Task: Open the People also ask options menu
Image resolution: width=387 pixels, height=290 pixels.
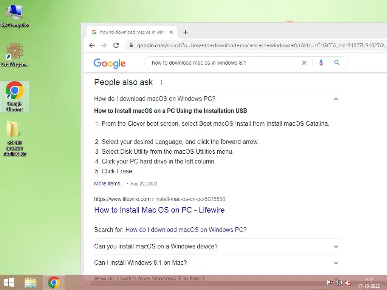Action: 161,82
